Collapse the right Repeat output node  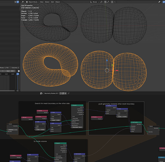pos(149,126)
